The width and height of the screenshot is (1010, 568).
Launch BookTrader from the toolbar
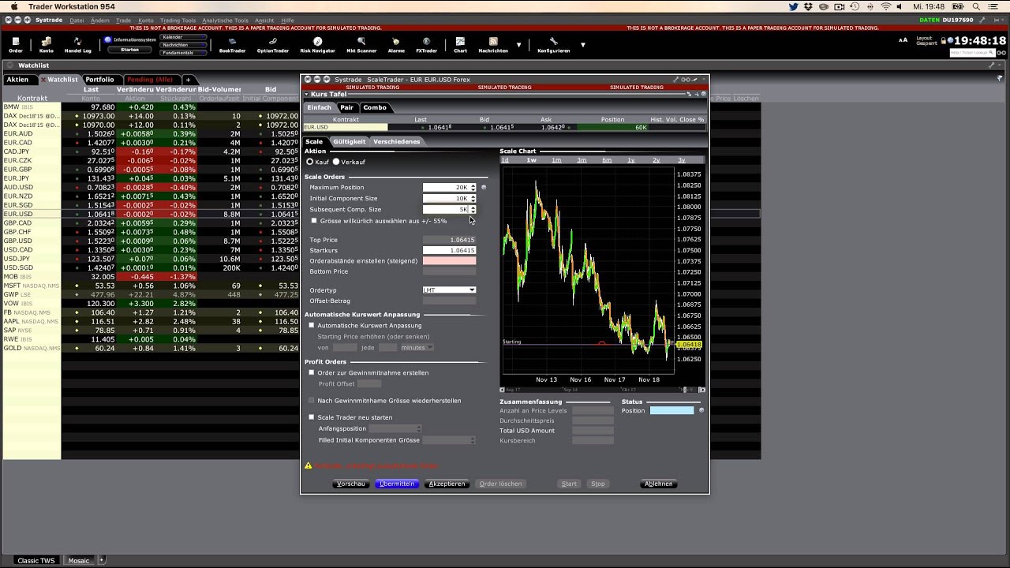click(232, 44)
